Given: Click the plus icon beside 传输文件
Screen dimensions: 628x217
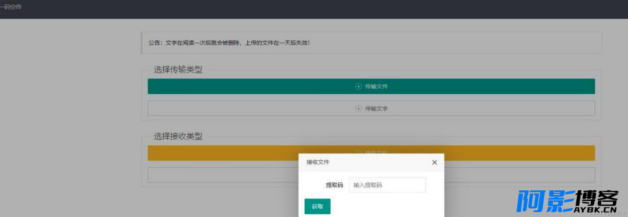Looking at the screenshot, I should [358, 86].
